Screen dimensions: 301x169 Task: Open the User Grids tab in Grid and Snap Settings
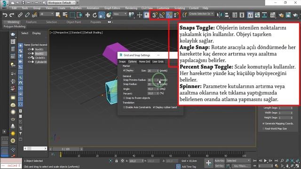pyautogui.click(x=158, y=61)
